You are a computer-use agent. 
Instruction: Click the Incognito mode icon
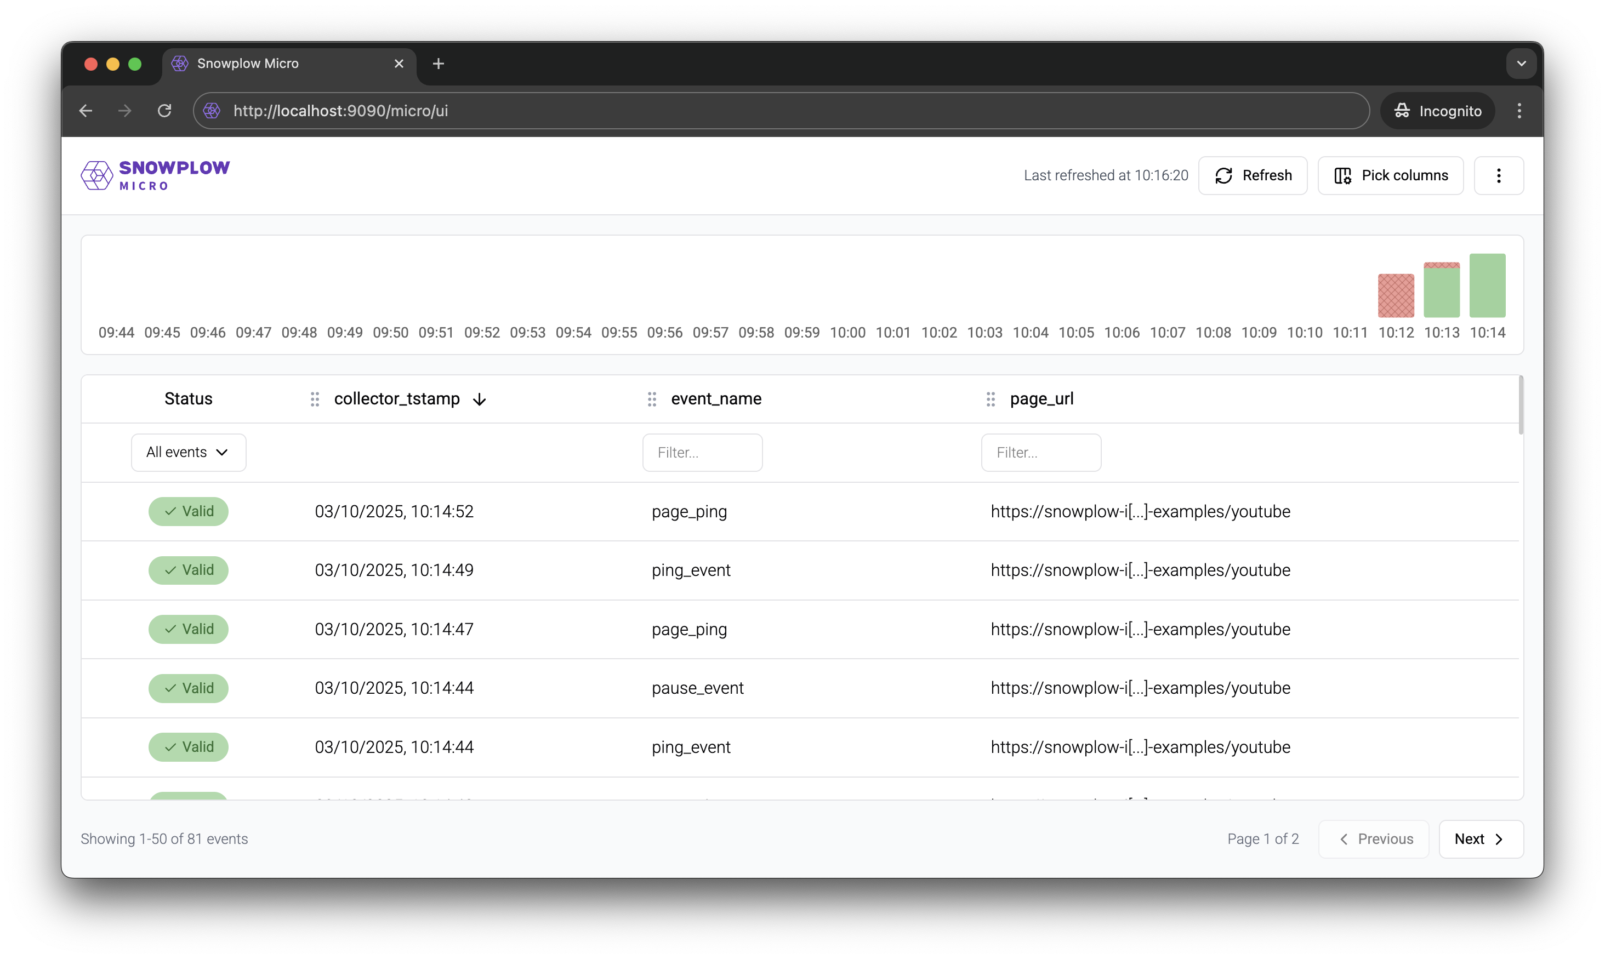pos(1402,111)
